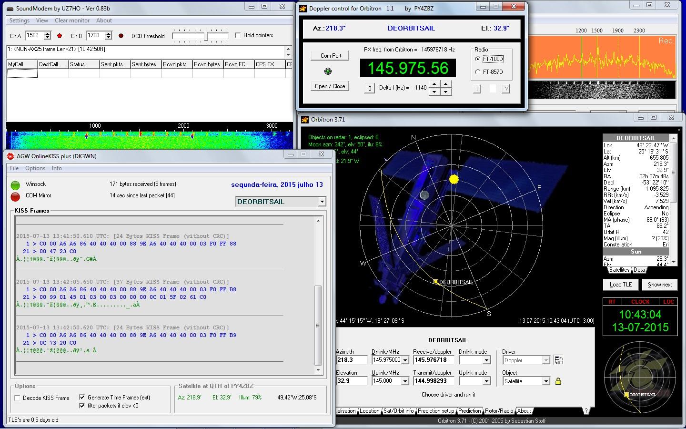Open the Clear monitor menu in SoundModem
Screen dimensions: 686x429
point(72,20)
